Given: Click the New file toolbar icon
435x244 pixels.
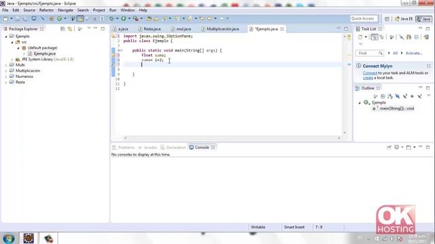Looking at the screenshot, I should pyautogui.click(x=5, y=18).
